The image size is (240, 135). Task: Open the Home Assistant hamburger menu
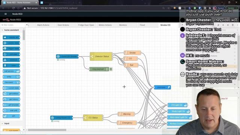click(6, 14)
